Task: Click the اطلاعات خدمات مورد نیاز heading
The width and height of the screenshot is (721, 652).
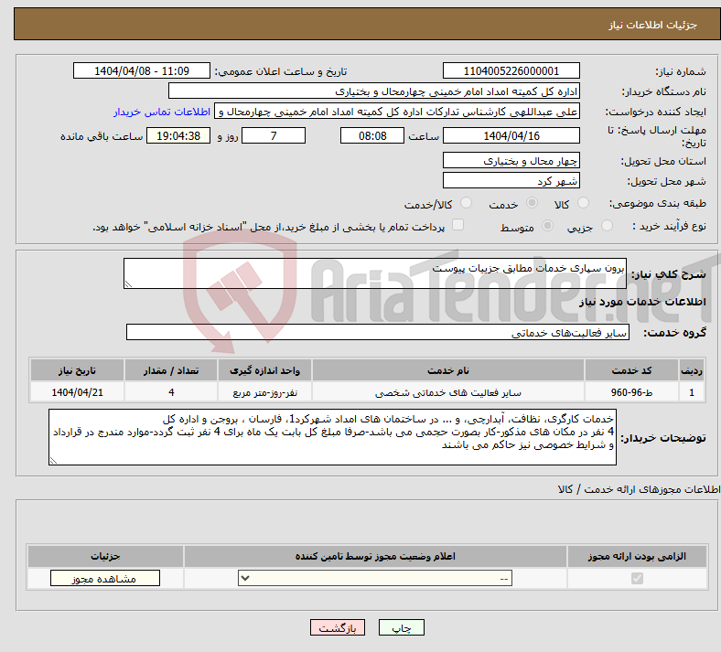Action: click(642, 302)
